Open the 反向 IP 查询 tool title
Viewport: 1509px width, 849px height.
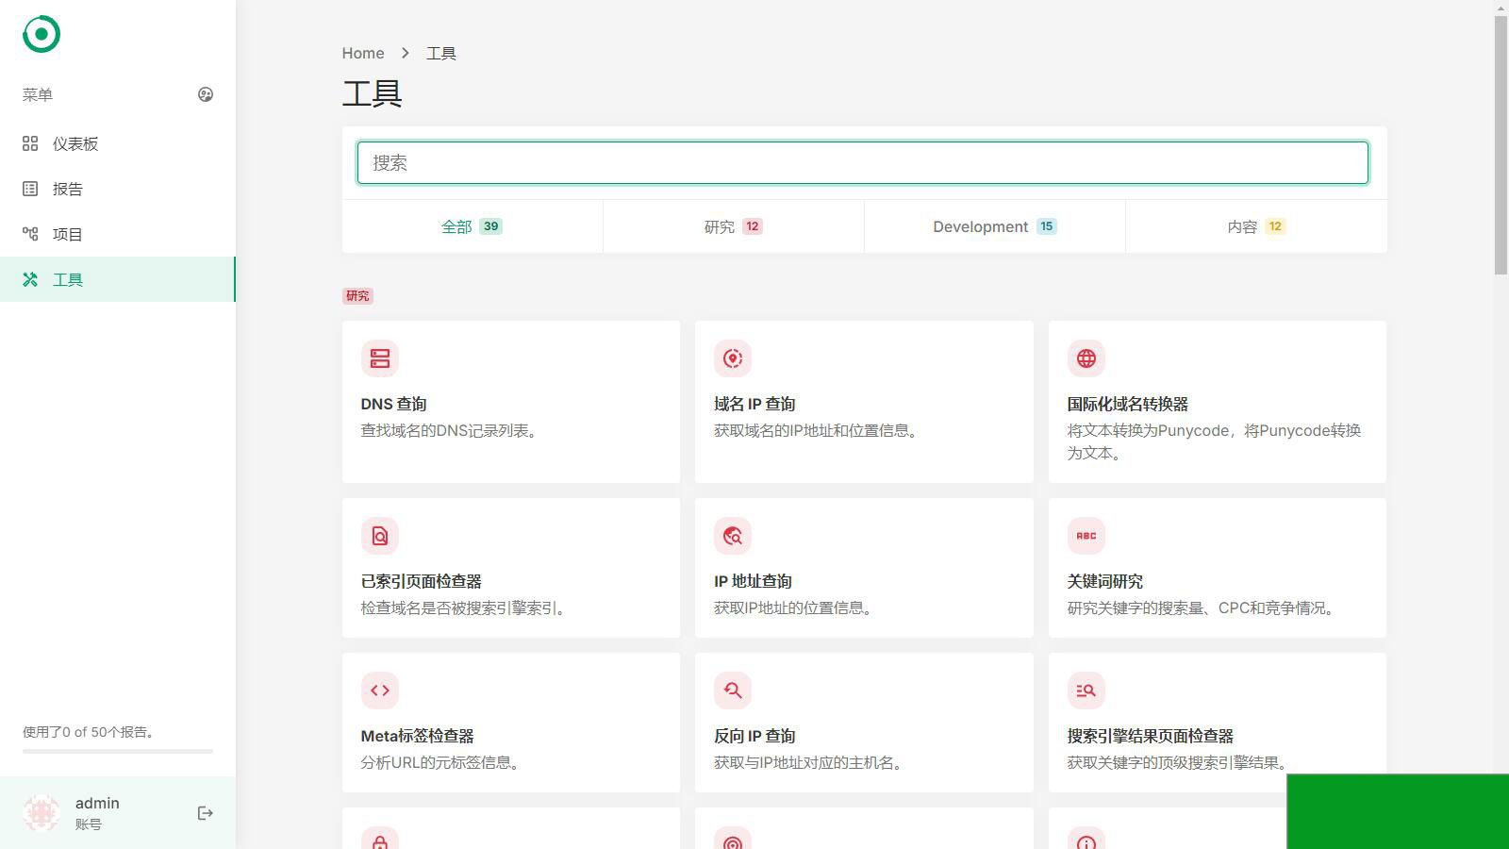pyautogui.click(x=754, y=736)
